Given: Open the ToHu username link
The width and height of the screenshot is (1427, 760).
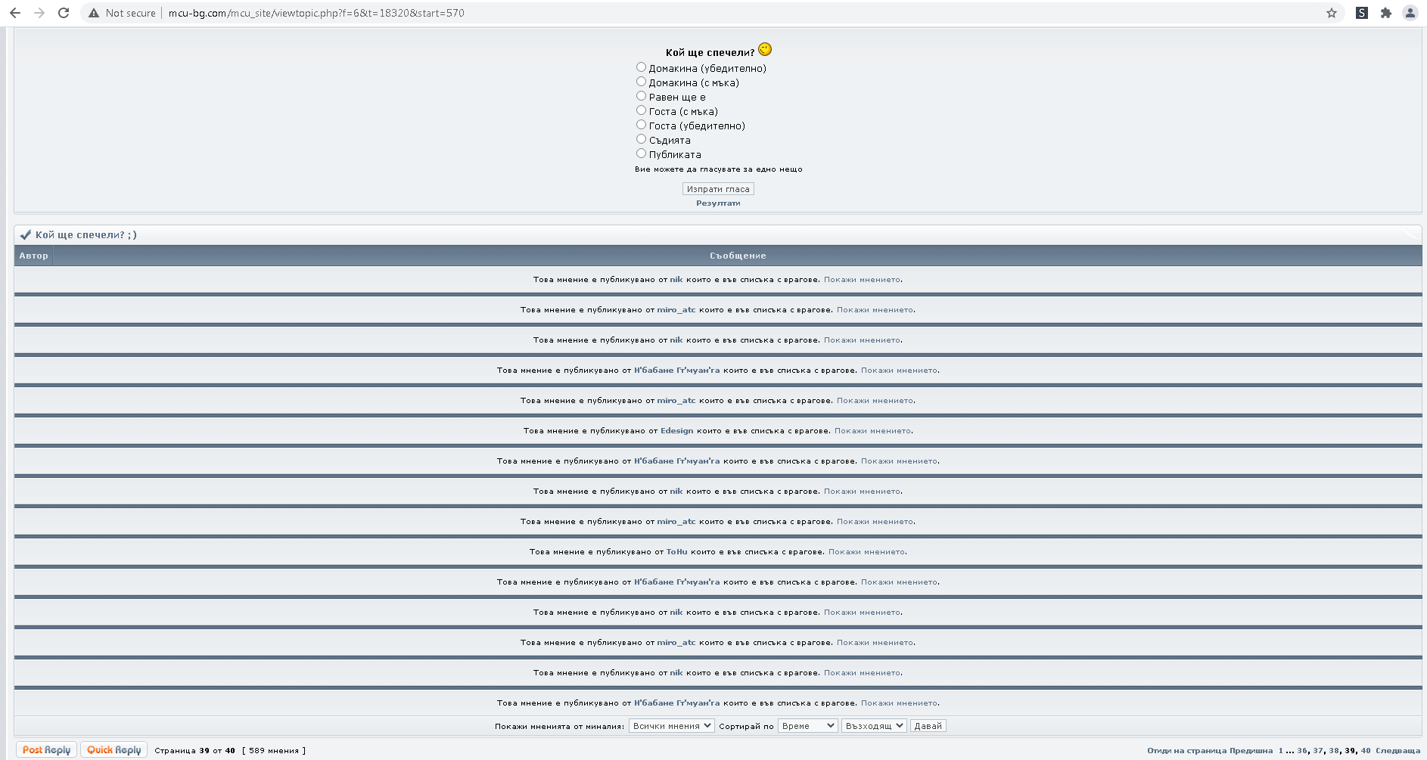Looking at the screenshot, I should point(676,552).
